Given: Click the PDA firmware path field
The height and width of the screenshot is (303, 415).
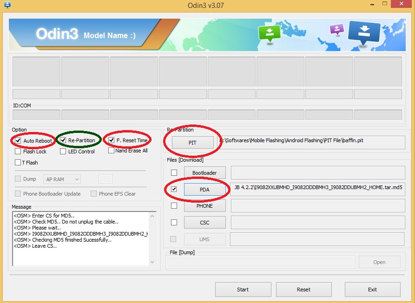Looking at the screenshot, I should pyautogui.click(x=317, y=189).
